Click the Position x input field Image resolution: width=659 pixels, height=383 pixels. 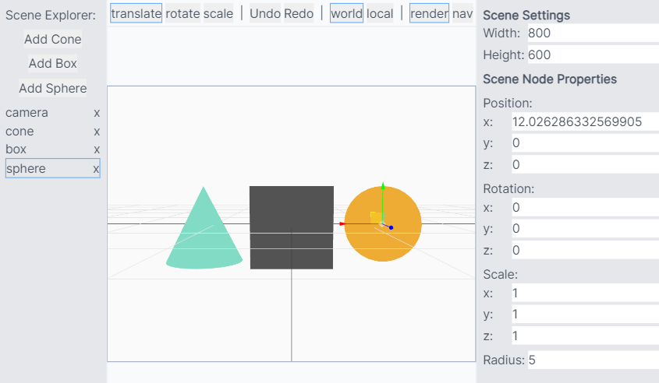pos(583,122)
